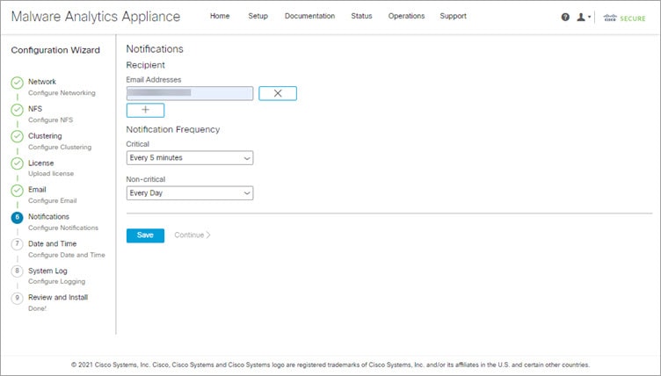Click the step 8 circle icon
661x376 pixels.
[x=18, y=271]
